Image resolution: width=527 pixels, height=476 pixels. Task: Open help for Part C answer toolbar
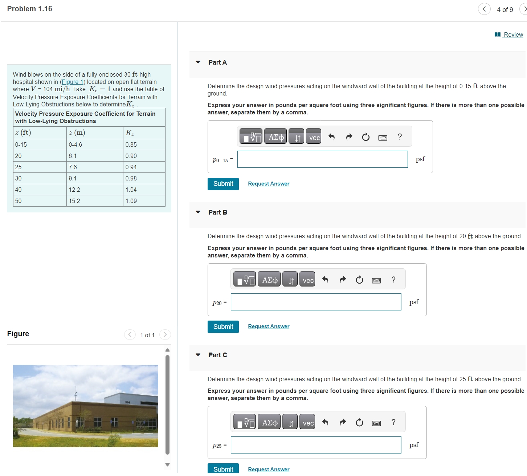click(x=393, y=422)
